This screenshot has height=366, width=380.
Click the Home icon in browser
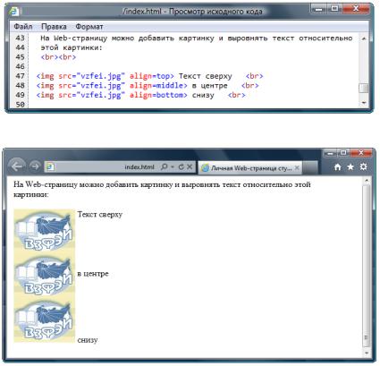pyautogui.click(x=337, y=166)
